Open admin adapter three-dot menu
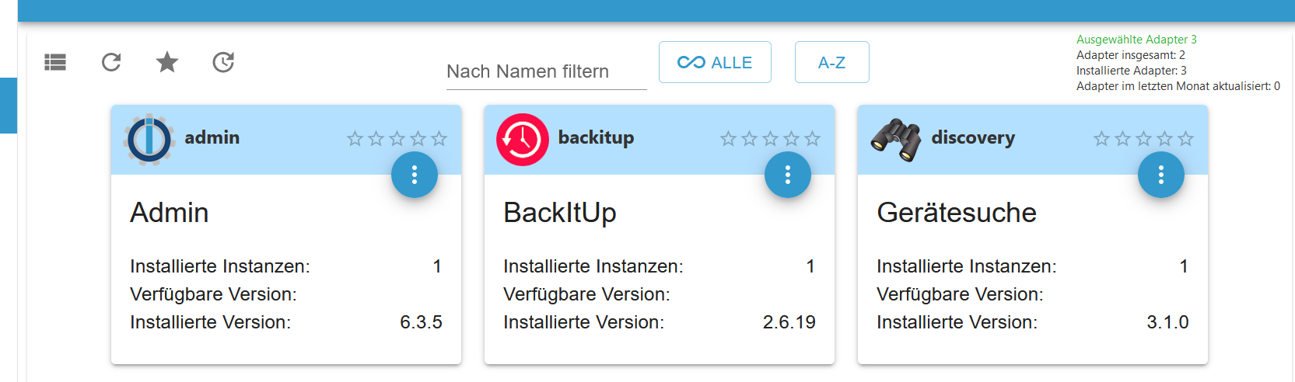Viewport: 1295px width, 382px height. (415, 175)
